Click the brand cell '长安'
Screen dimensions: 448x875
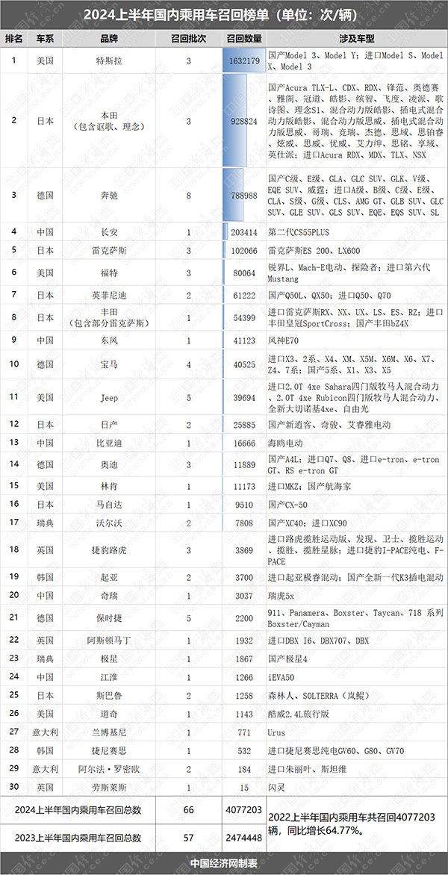coord(109,232)
